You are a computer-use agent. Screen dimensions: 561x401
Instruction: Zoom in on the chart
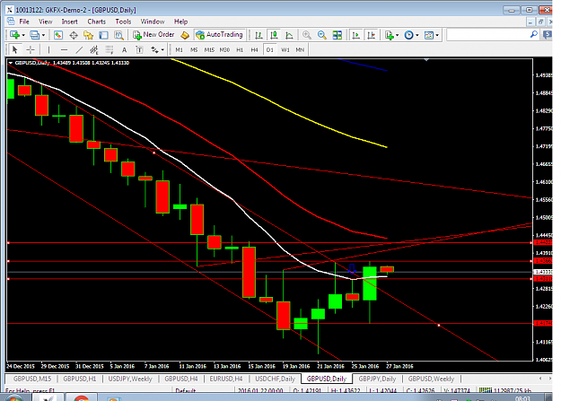307,35
